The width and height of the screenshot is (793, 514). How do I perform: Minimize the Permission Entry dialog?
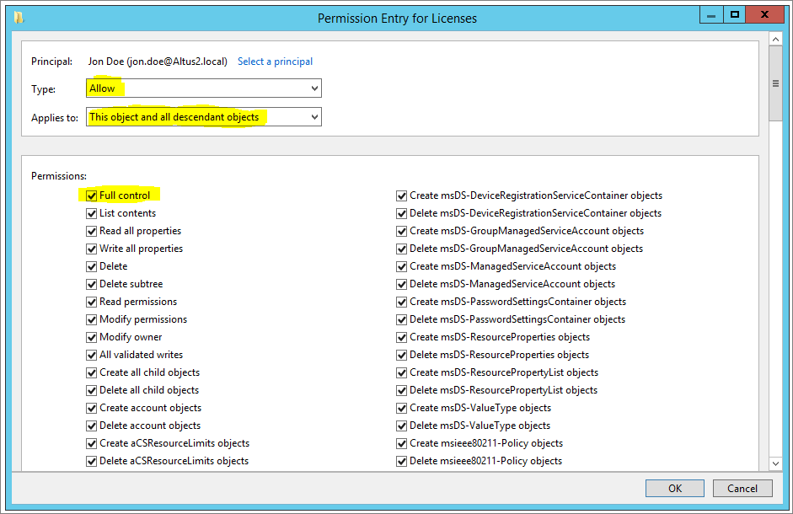pos(712,14)
